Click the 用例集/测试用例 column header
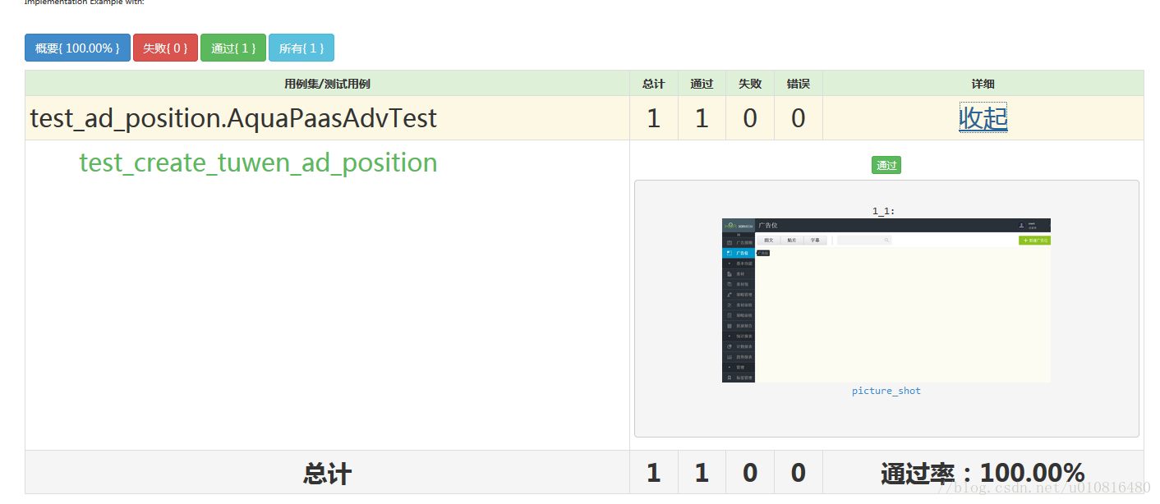Screen dimensions: 1160x504 tap(327, 84)
